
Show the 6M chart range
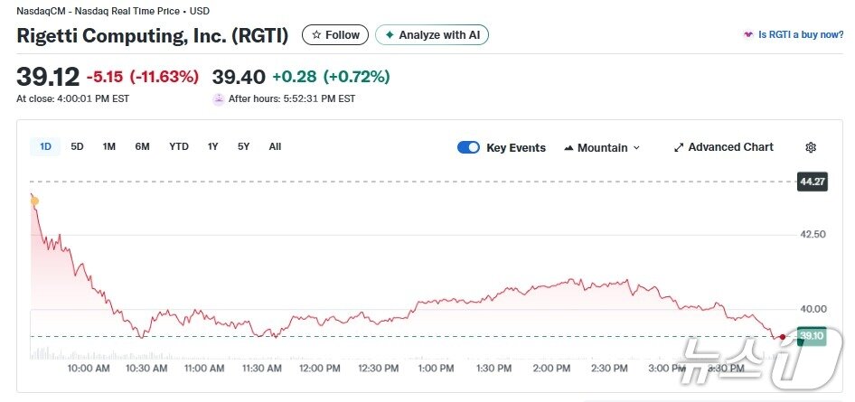coord(142,146)
